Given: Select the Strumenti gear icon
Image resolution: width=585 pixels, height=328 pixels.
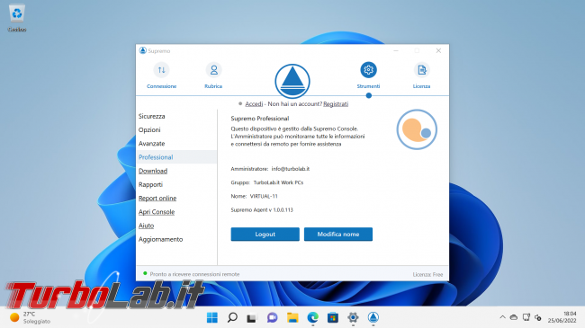Looking at the screenshot, I should click(x=368, y=70).
